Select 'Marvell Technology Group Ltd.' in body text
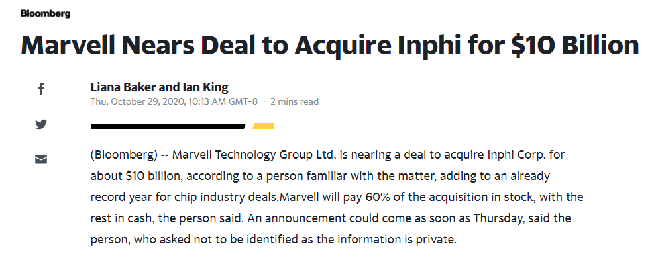 (x=254, y=155)
